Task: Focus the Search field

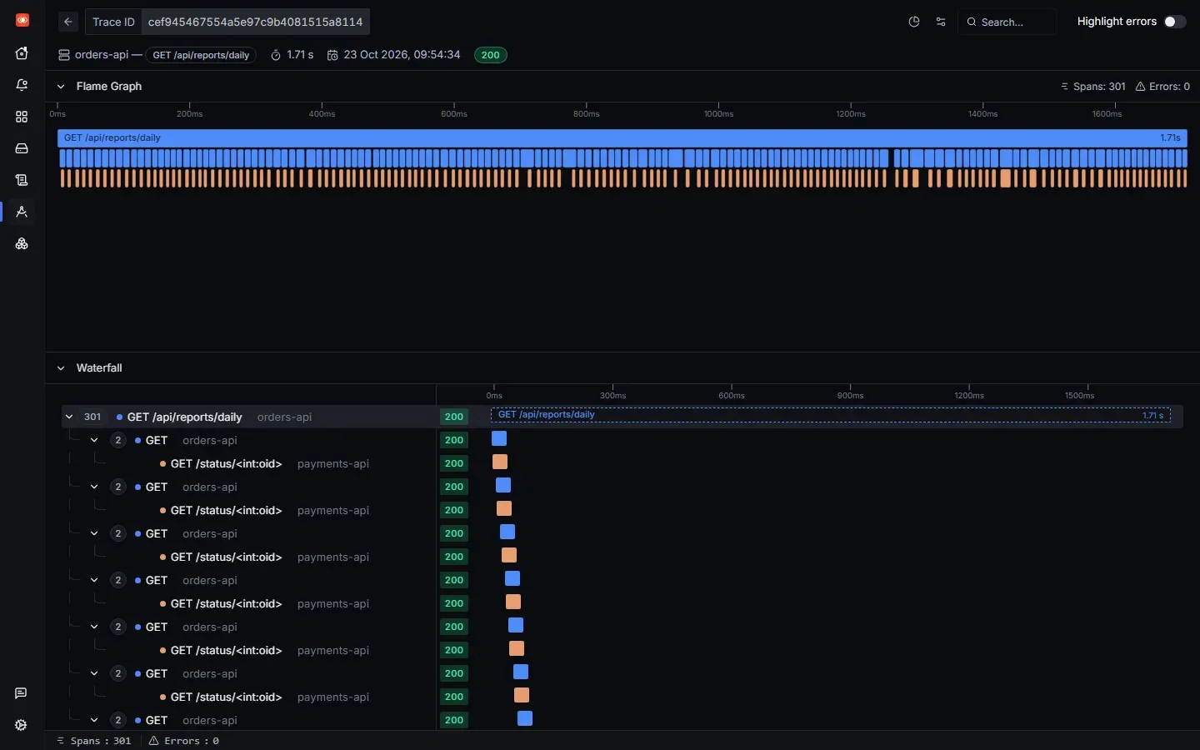Action: click(x=1007, y=22)
